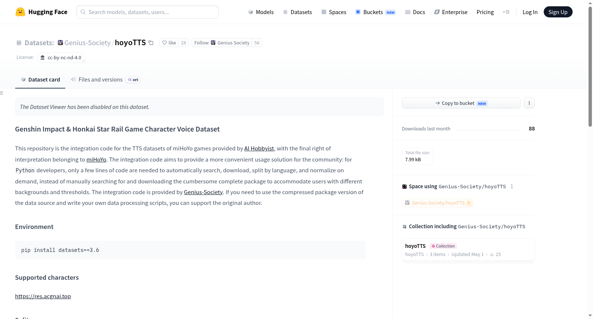Open the hoyoTTS collection card

coord(468,250)
